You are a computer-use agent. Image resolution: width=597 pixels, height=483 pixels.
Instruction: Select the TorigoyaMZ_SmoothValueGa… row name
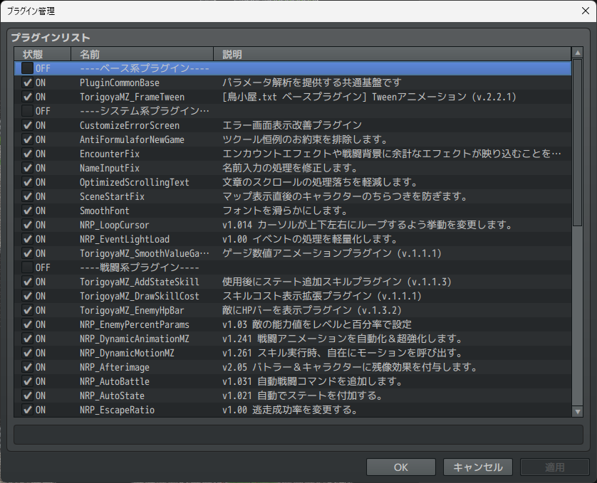(x=145, y=253)
